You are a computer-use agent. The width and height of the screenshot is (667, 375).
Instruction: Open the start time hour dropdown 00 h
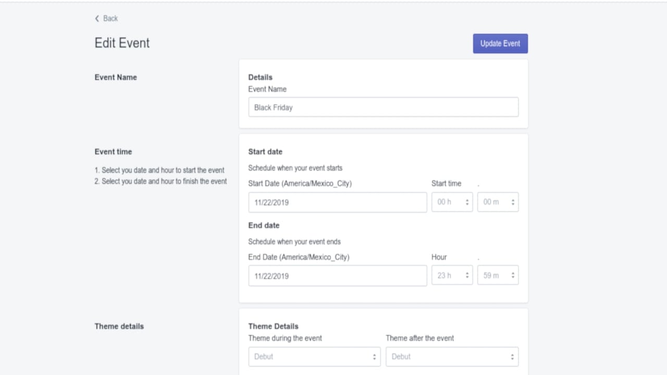tap(452, 202)
